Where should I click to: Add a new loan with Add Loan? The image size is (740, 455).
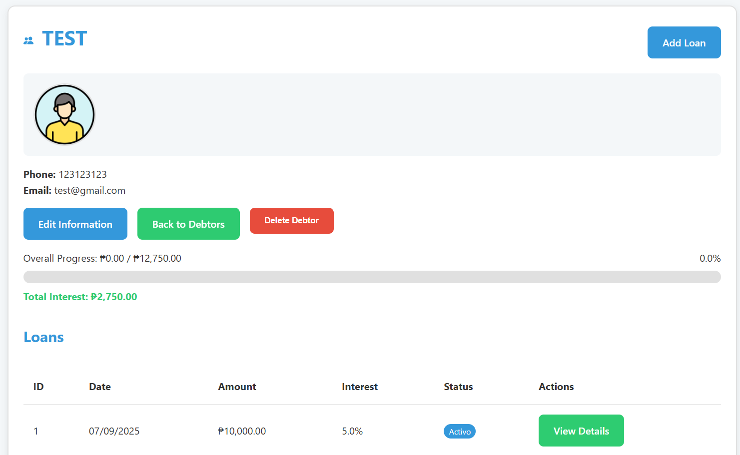click(x=684, y=42)
